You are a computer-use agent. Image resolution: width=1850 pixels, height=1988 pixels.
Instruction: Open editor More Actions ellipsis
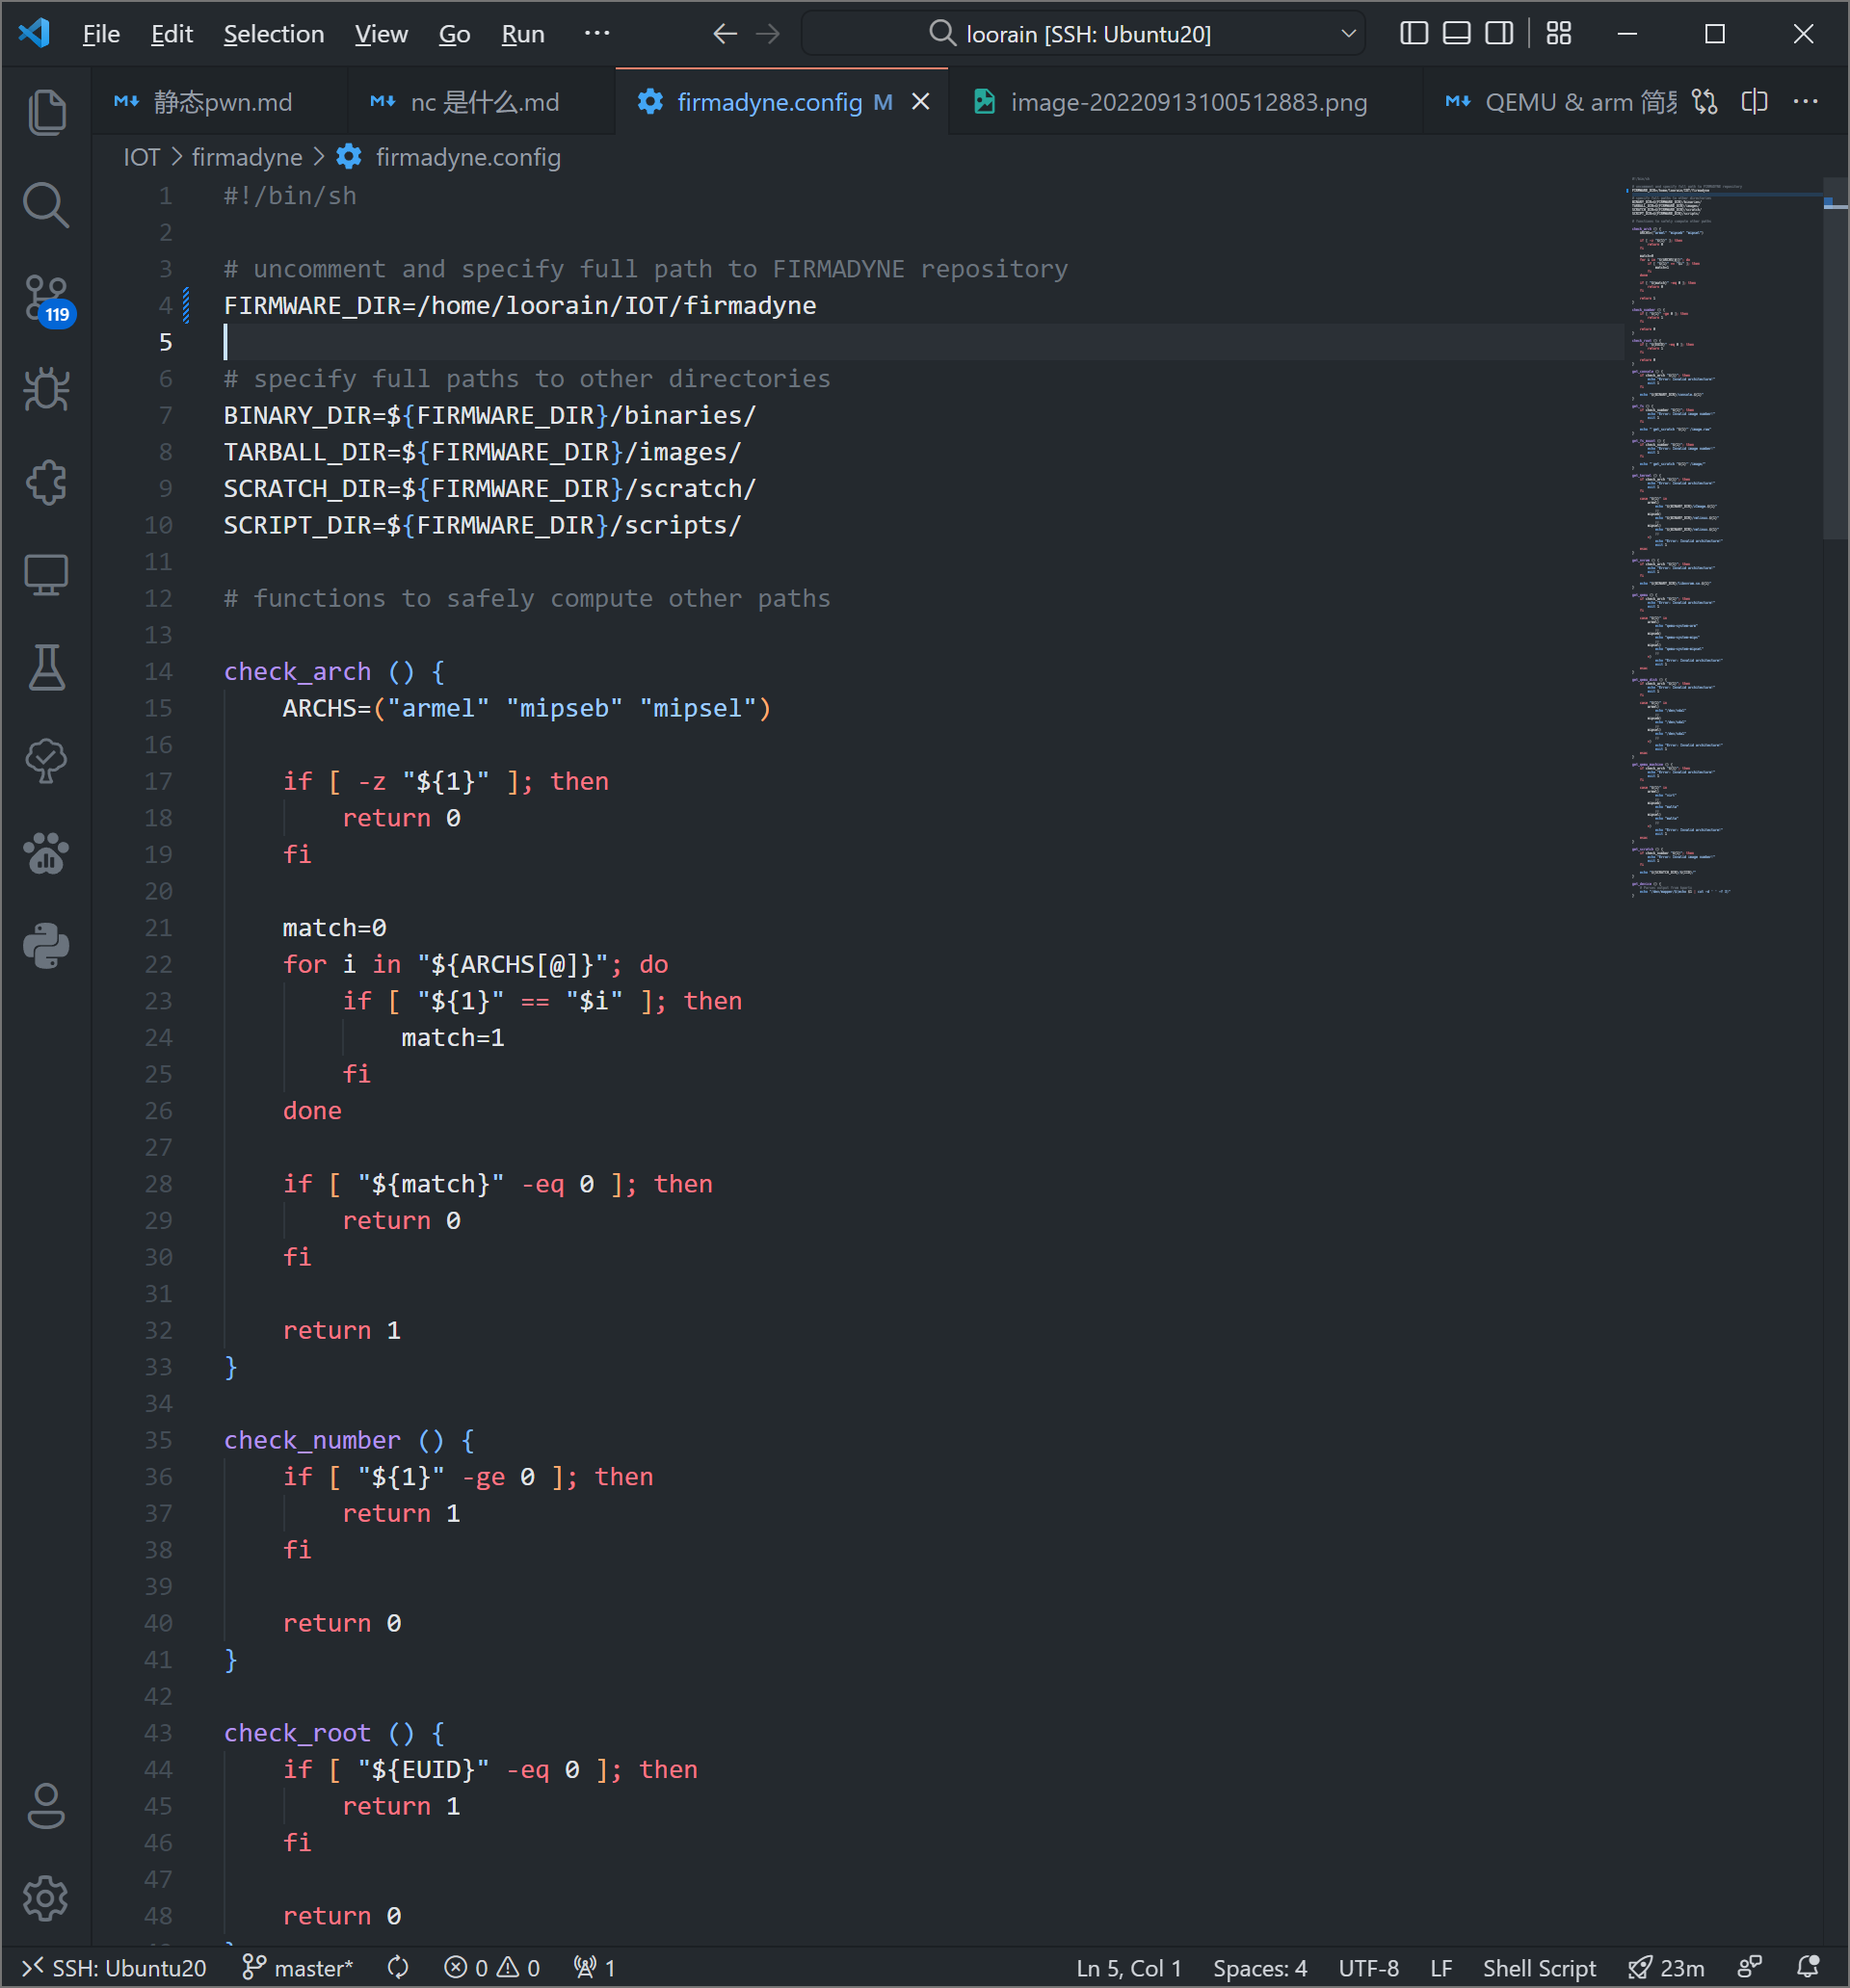pos(1806,102)
